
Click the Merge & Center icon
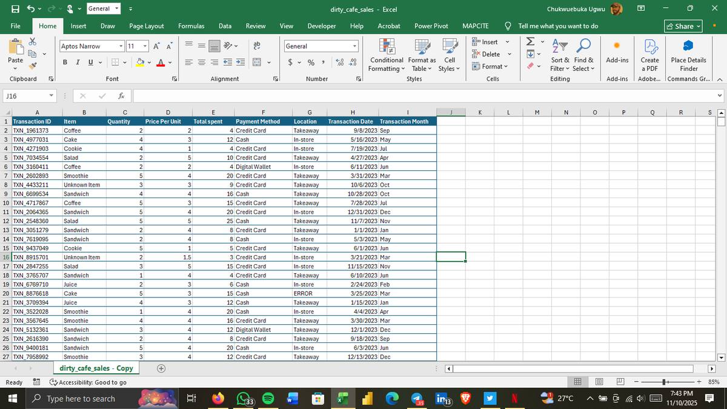[x=256, y=62]
